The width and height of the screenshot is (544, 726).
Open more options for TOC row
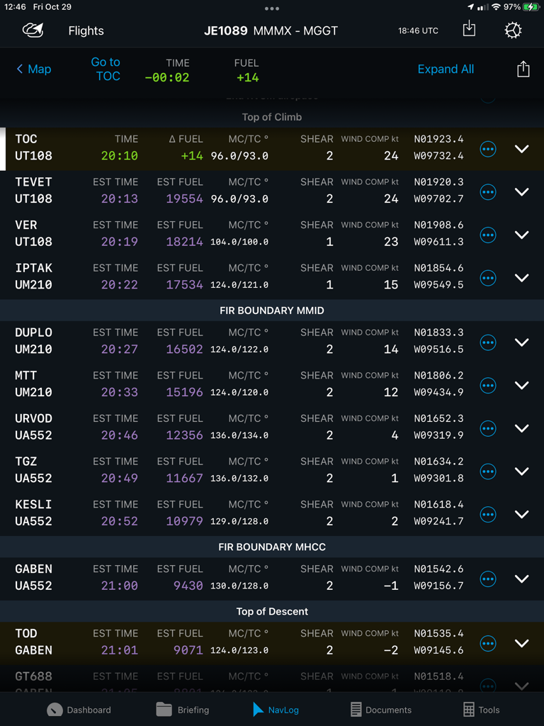[x=488, y=149]
